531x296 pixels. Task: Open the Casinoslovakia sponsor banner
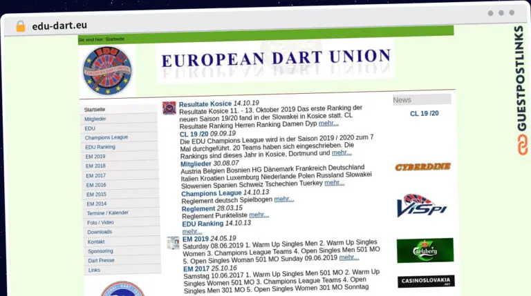tap(426, 281)
